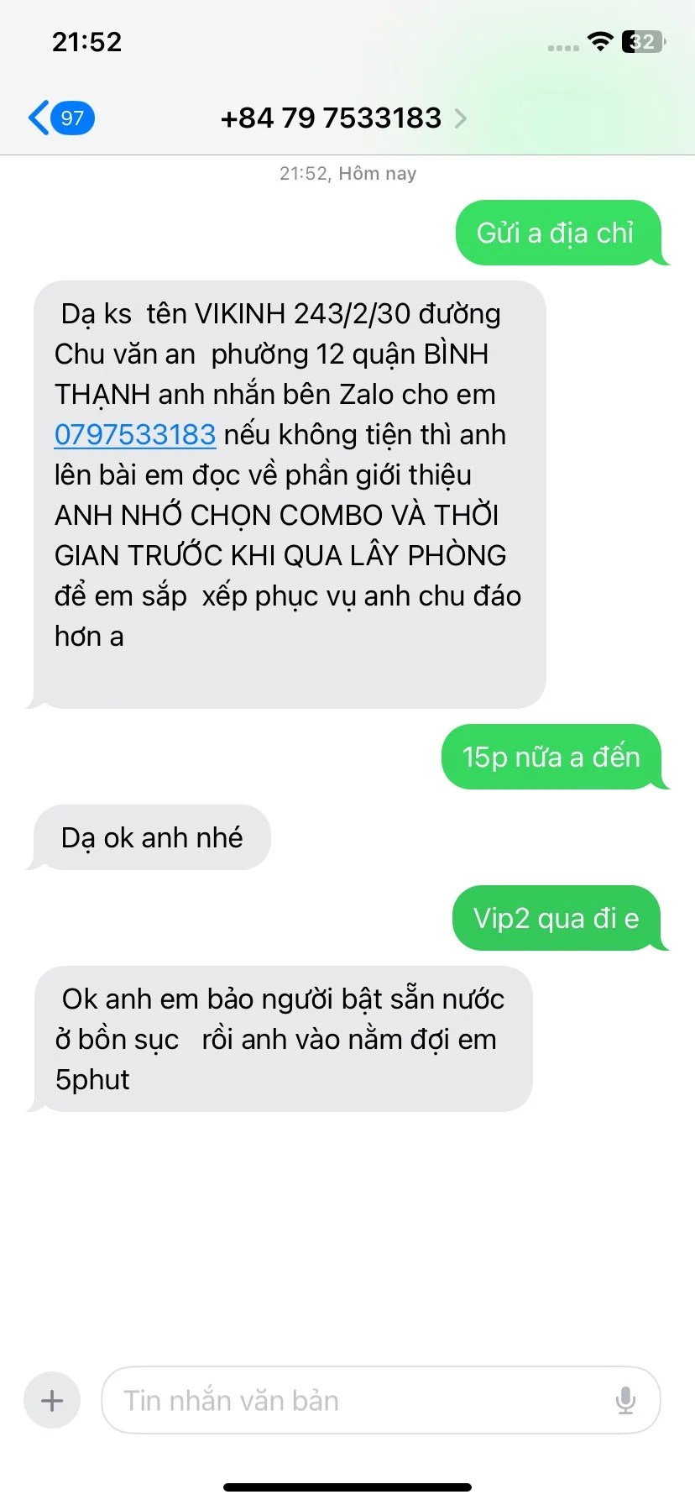Tap the "21:52, Hôm nay" timestamp label
The image size is (695, 1505).
347,173
